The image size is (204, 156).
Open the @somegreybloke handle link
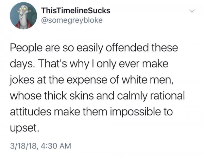(72, 20)
